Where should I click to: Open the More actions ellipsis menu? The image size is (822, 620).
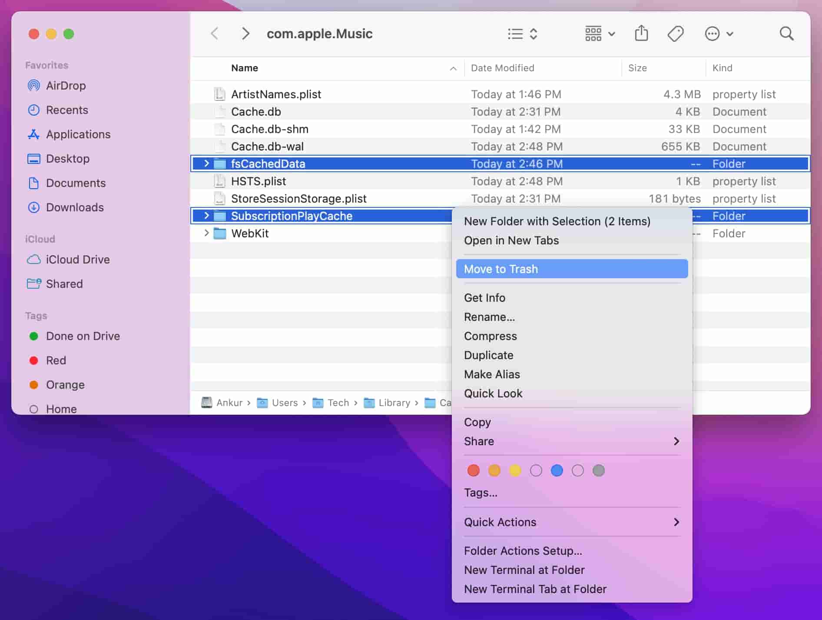tap(719, 33)
